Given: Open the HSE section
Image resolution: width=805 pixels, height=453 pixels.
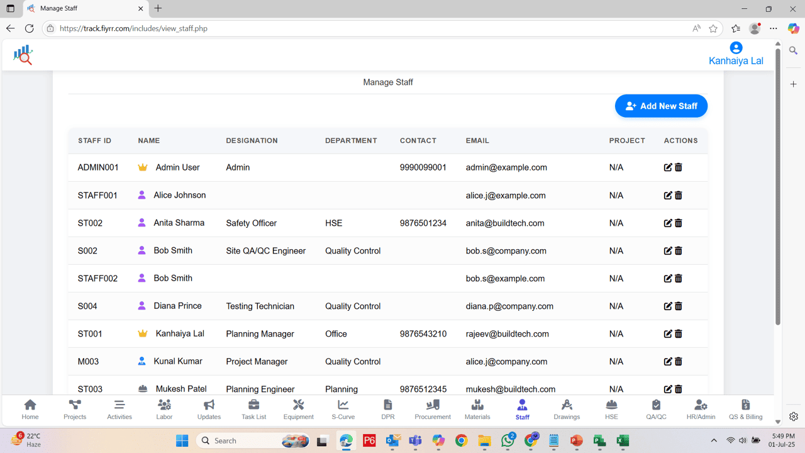Looking at the screenshot, I should point(611,409).
